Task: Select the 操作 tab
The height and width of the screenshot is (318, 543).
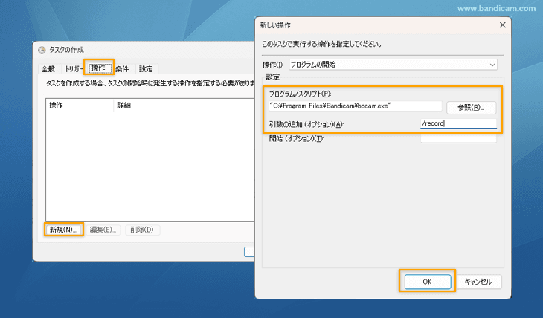Action: coord(99,68)
